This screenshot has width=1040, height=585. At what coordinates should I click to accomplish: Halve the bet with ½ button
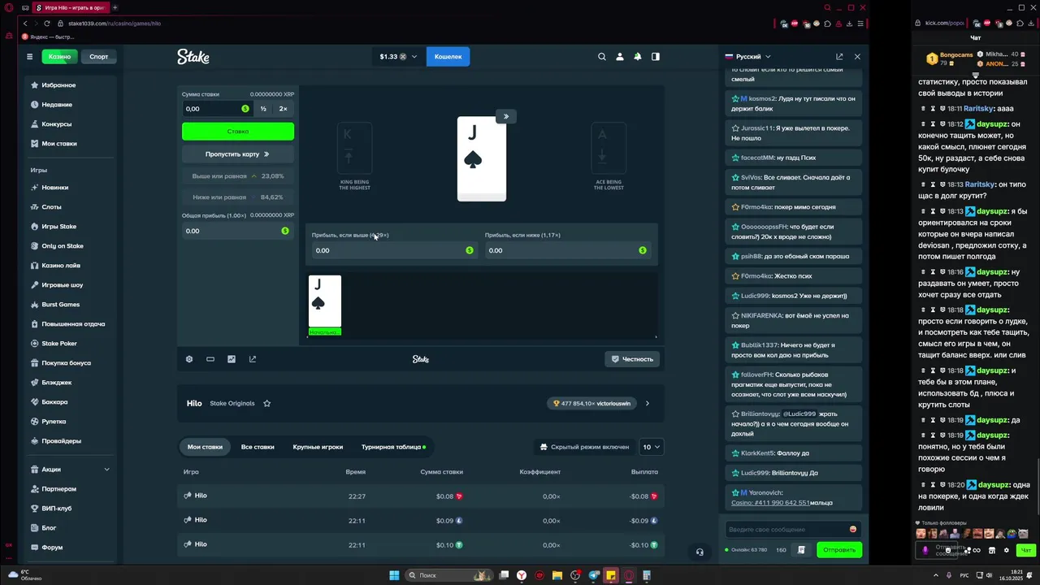tap(263, 109)
